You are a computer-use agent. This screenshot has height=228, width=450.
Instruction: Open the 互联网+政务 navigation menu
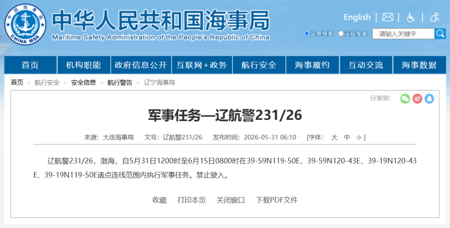point(202,65)
